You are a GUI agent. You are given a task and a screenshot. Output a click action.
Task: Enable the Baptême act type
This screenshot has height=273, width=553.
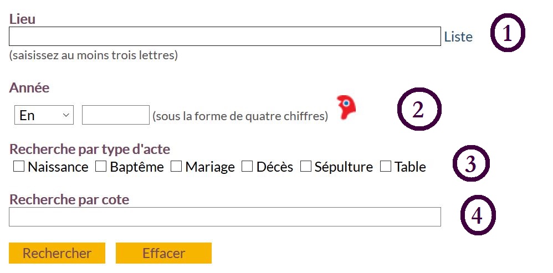pyautogui.click(x=101, y=166)
